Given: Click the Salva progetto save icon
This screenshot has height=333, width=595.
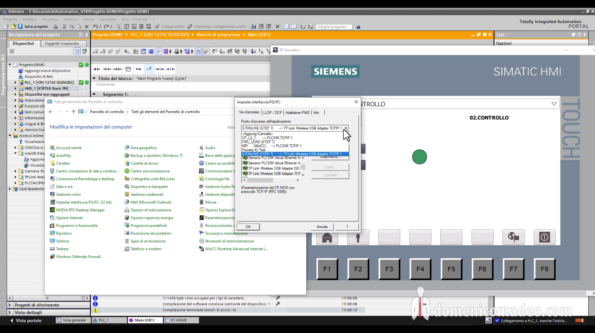Looking at the screenshot, I should [20, 26].
